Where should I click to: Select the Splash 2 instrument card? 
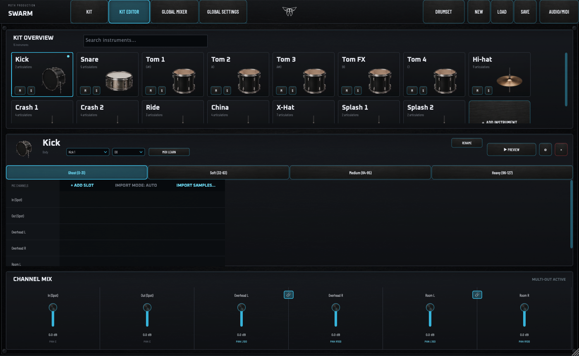434,112
